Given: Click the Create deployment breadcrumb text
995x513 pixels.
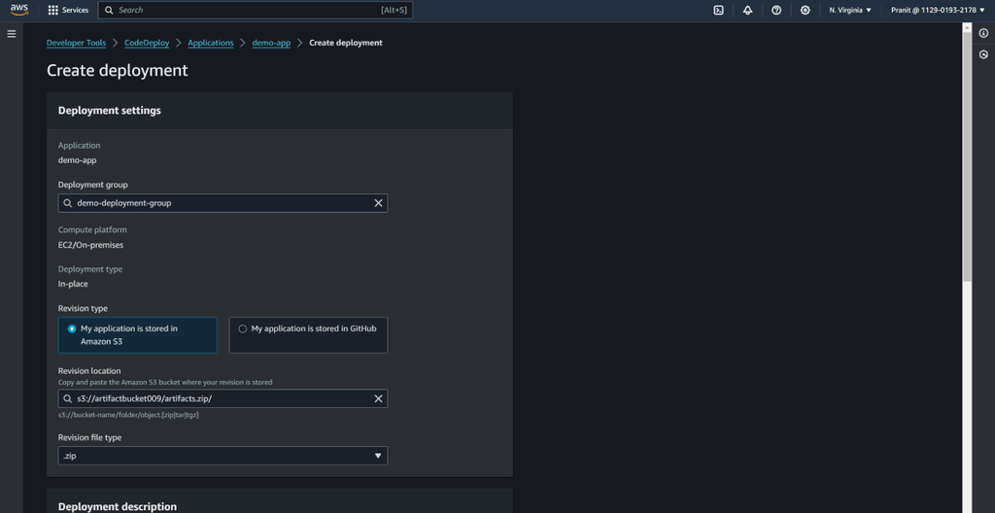Looking at the screenshot, I should [346, 43].
